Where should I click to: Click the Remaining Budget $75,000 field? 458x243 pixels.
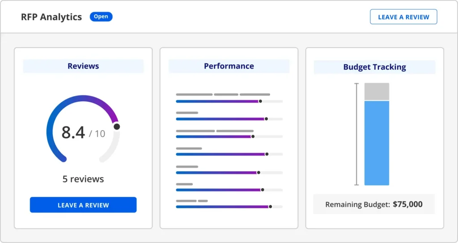[x=374, y=205]
